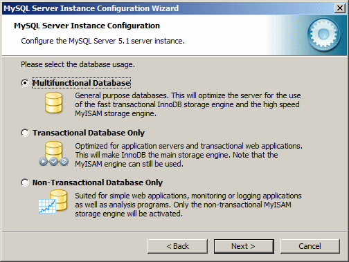Enable the Non-Transactional Database Only radio option
Image resolution: width=349 pixels, height=262 pixels.
[25, 183]
